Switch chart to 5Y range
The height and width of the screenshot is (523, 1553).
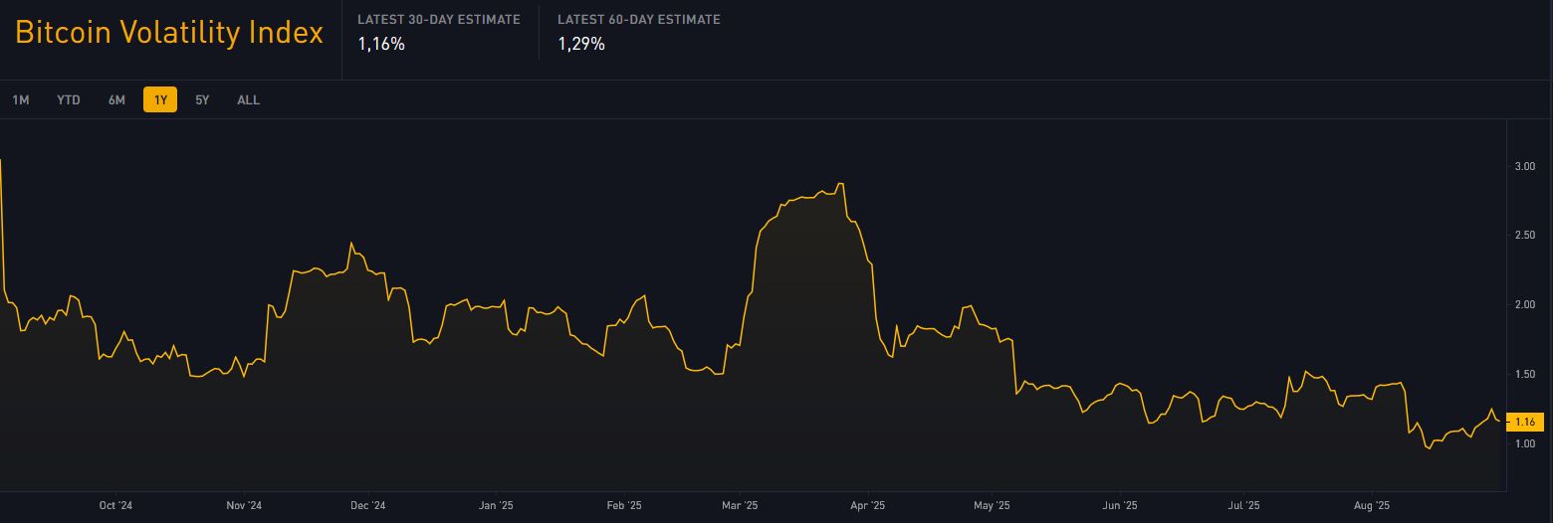pyautogui.click(x=202, y=100)
